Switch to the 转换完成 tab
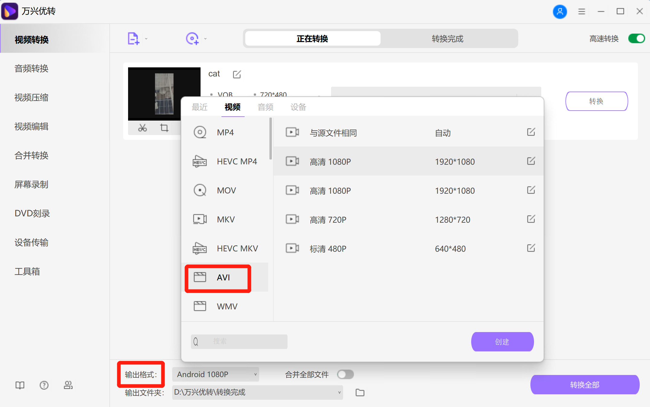 point(447,38)
